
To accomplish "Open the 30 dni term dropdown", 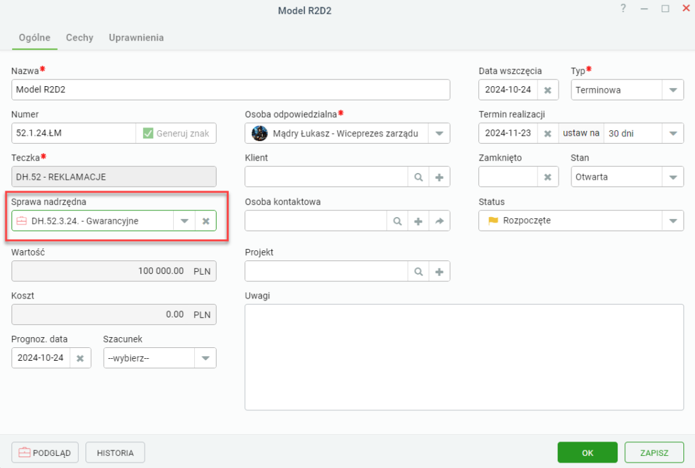I will coord(673,133).
